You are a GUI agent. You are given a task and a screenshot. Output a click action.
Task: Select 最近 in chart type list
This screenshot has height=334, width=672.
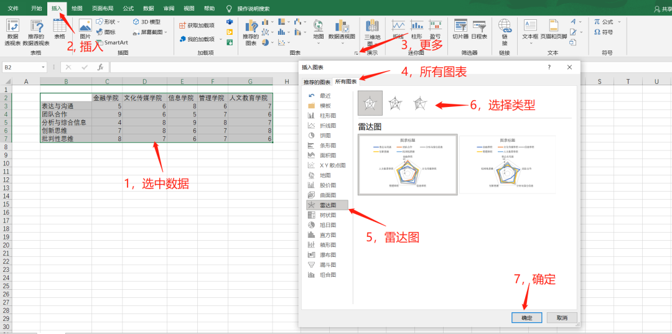[x=325, y=96]
